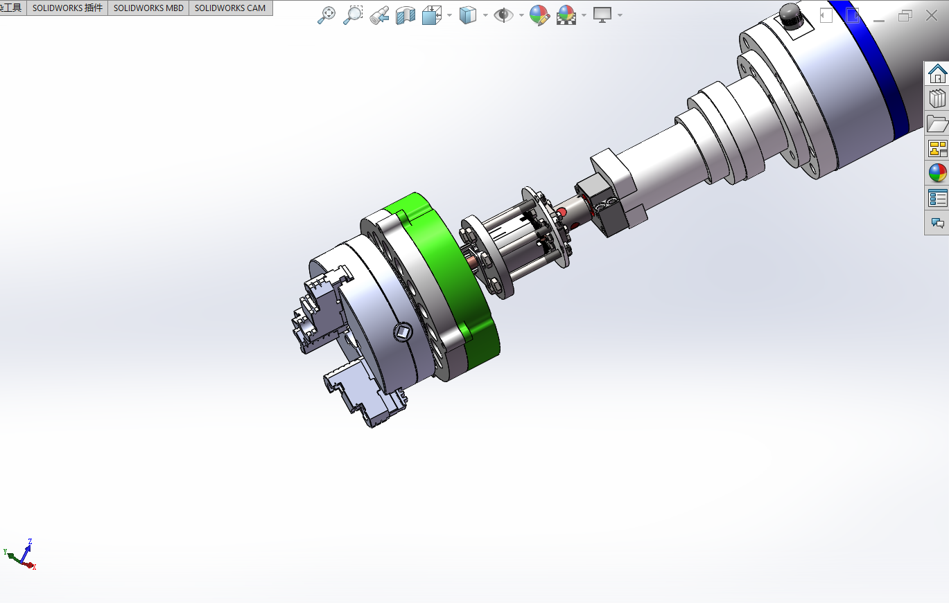This screenshot has height=603, width=949.
Task: Select the SOLIDWORKS CAM tab
Action: [230, 8]
